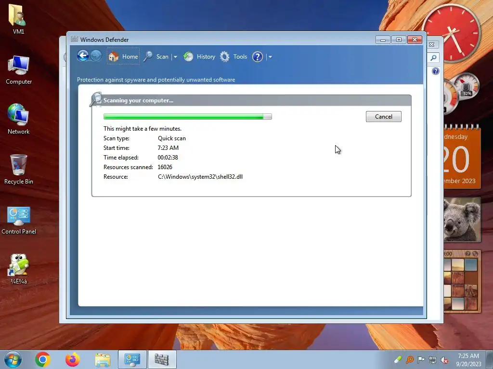Click the red clock gadget
The image size is (493, 369).
(x=452, y=33)
